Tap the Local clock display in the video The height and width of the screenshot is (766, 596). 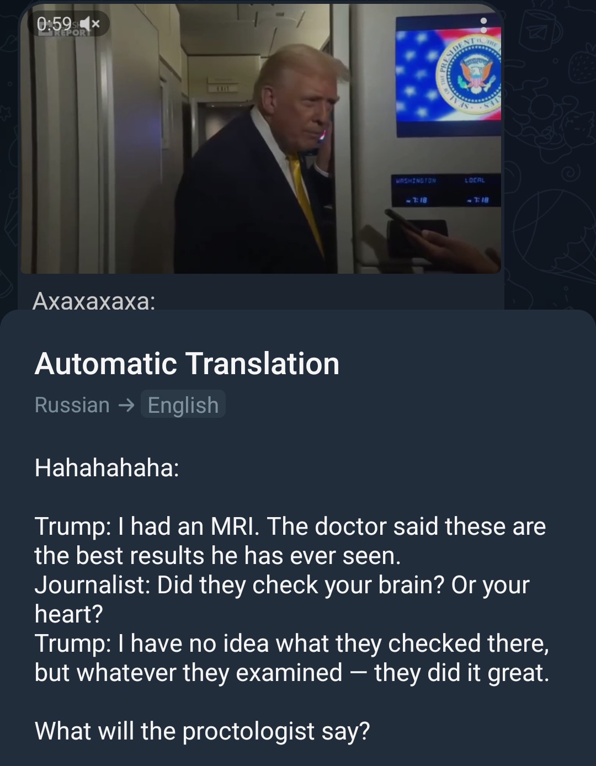475,190
